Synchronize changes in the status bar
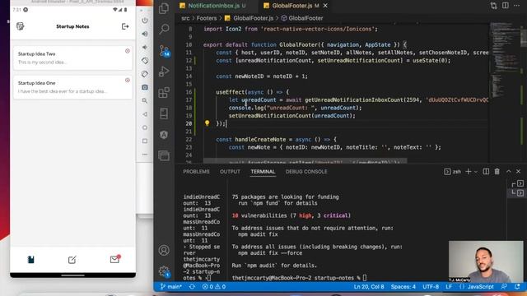The height and width of the screenshot is (296, 527). pyautogui.click(x=192, y=287)
